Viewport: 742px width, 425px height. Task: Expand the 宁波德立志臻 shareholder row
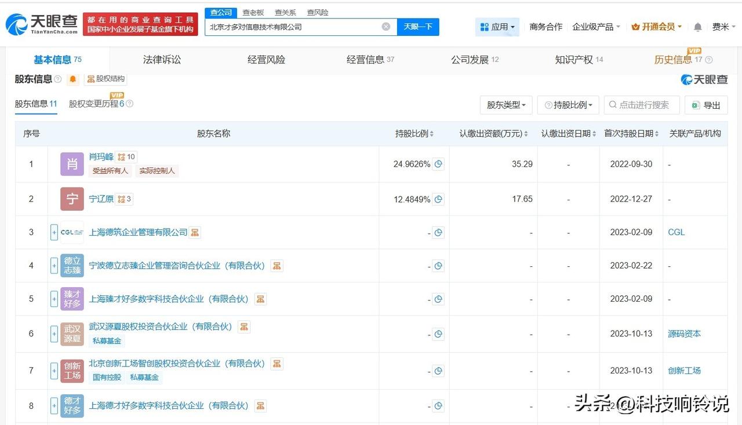[x=54, y=266]
